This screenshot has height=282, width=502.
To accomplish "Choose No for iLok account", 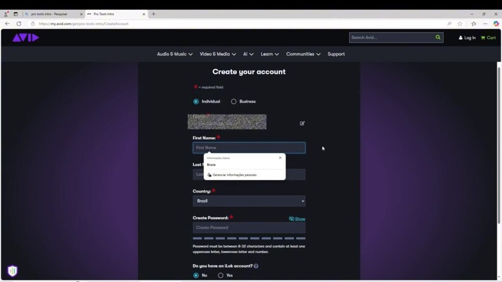I will pos(196,275).
